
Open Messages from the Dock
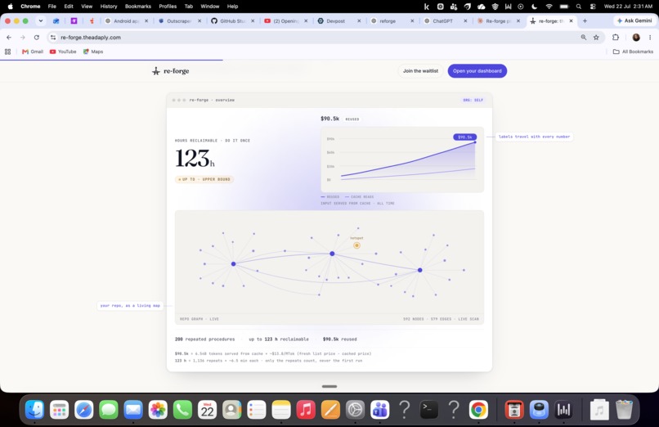[109, 410]
